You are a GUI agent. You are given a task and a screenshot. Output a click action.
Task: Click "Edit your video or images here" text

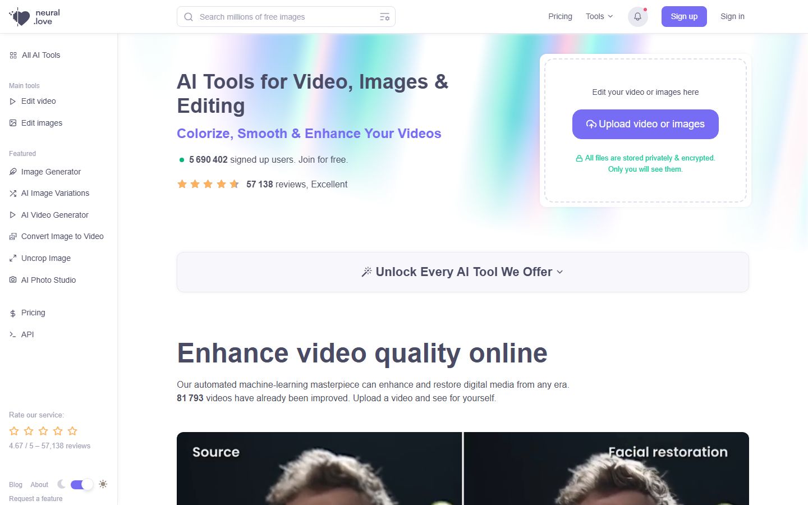[645, 92]
